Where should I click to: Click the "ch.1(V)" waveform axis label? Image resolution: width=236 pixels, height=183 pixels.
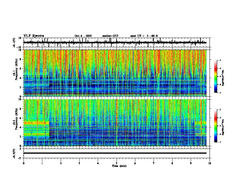14,42
